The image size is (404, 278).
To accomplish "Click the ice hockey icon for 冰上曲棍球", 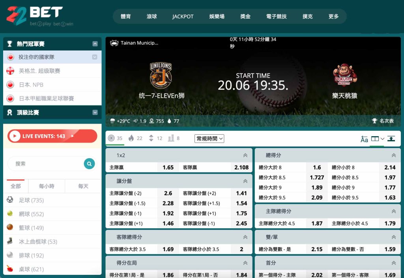I will pyautogui.click(x=10, y=241).
